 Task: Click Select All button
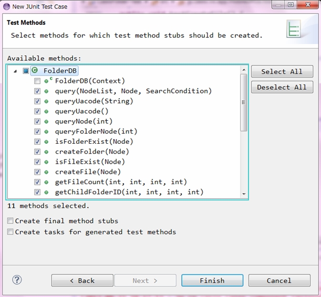(x=282, y=71)
